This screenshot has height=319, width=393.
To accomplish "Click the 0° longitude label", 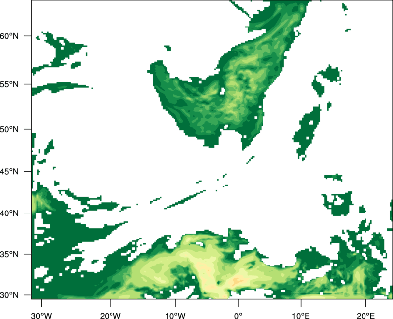I will tap(238, 316).
